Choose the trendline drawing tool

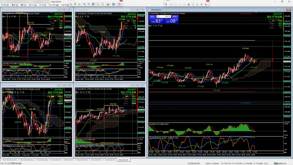pyautogui.click(x=184, y=4)
